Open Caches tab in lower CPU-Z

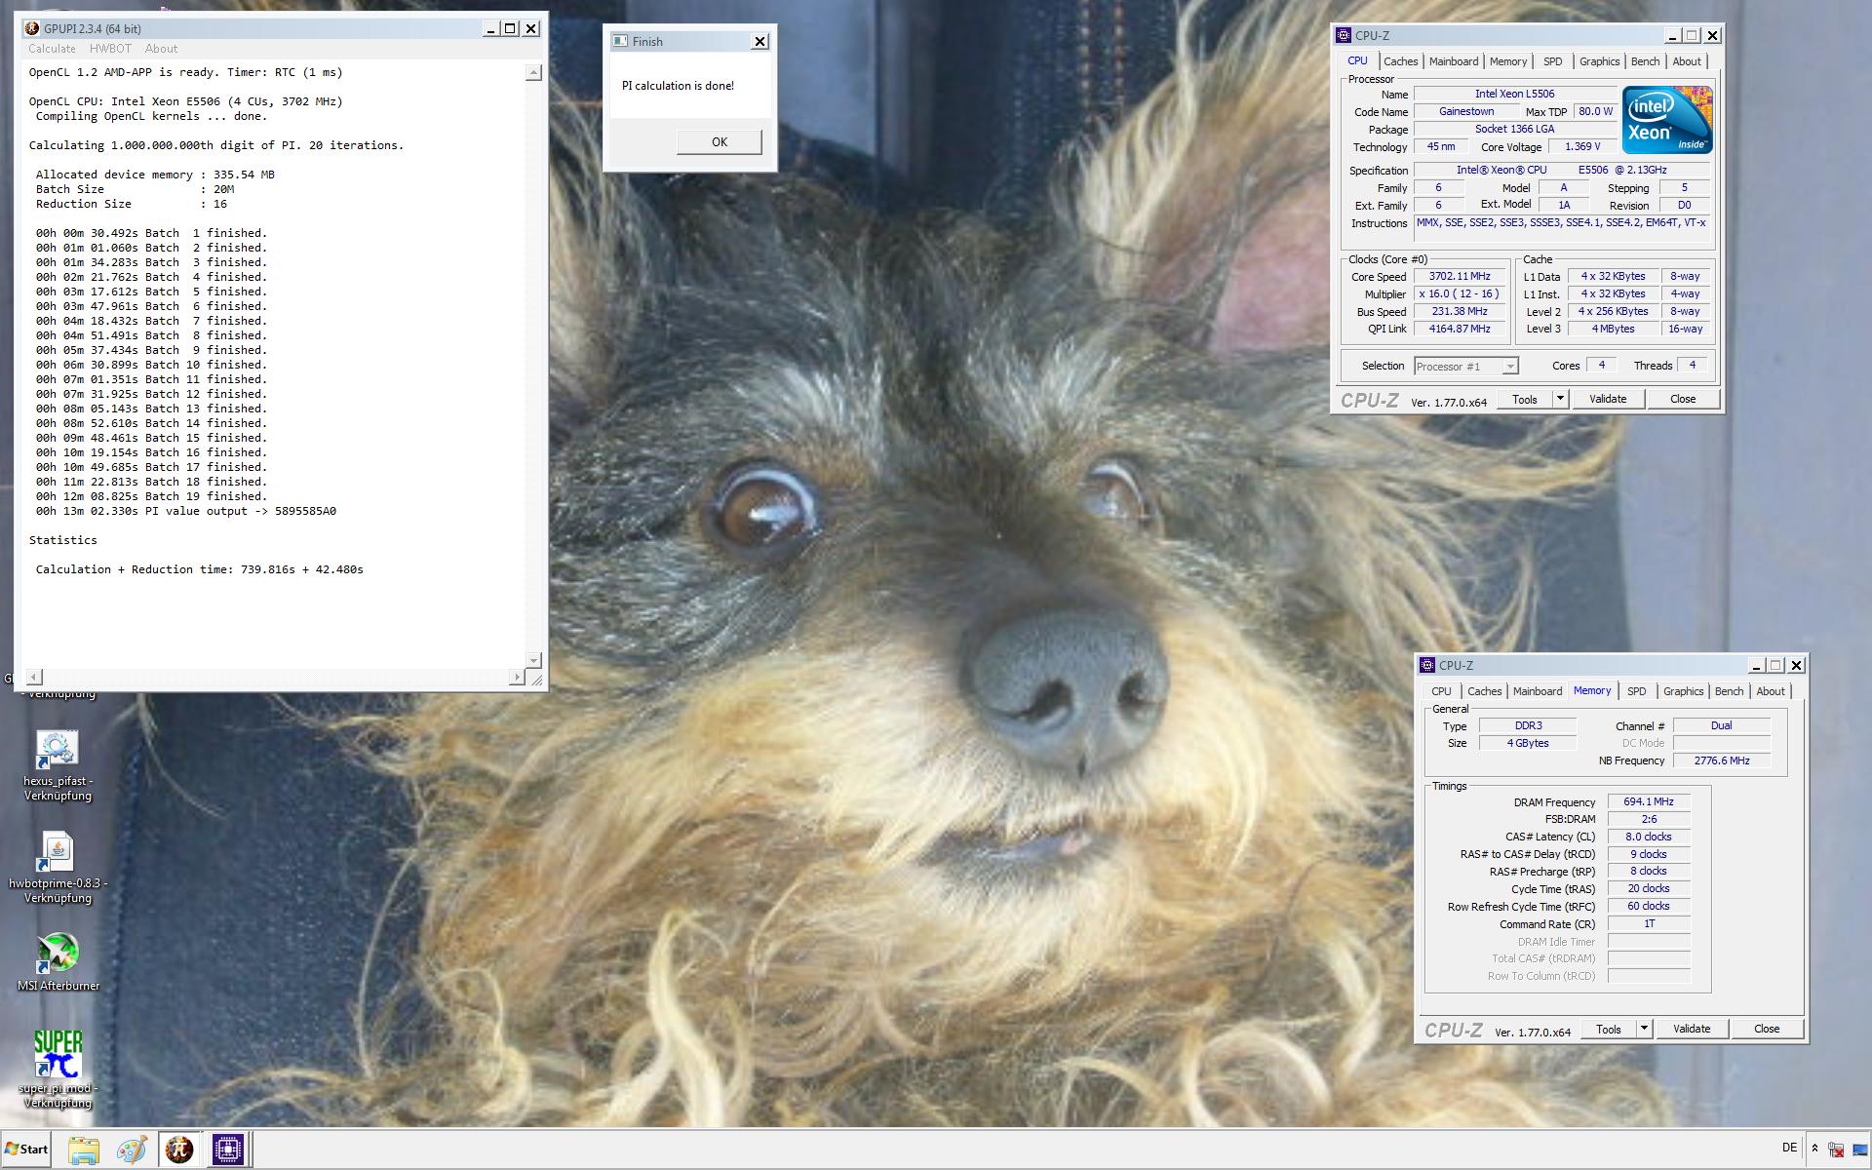pyautogui.click(x=1484, y=691)
